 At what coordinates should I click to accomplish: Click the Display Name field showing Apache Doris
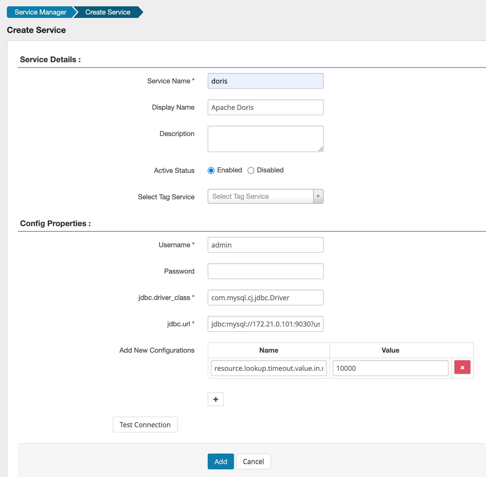[x=265, y=107]
